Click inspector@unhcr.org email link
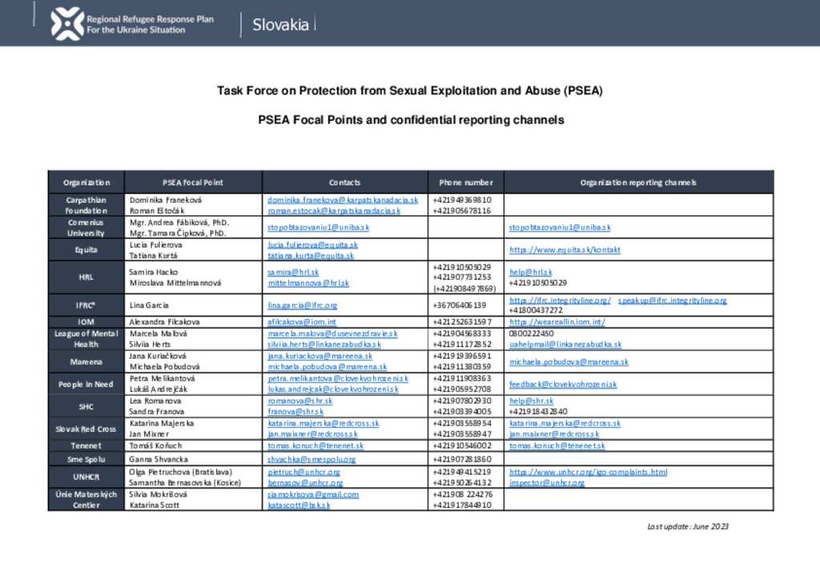 click(x=546, y=483)
